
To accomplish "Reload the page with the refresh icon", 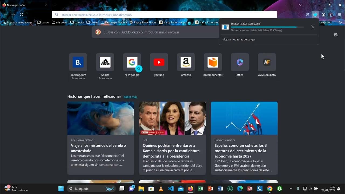I will [x=22, y=15].
